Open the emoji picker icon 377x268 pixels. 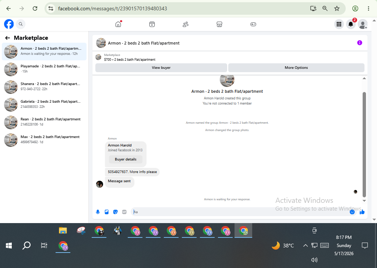coord(352,212)
